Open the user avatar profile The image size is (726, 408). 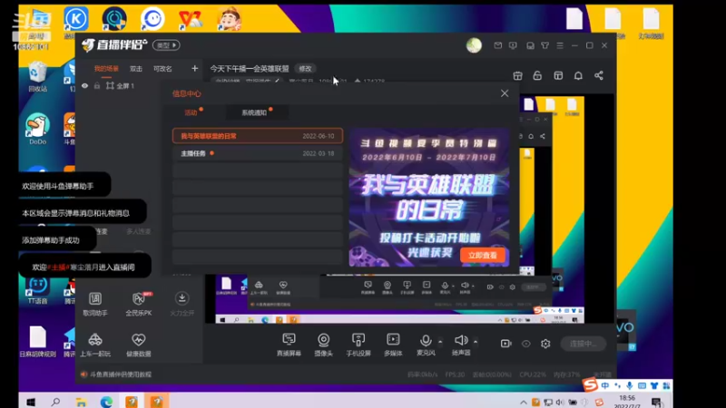(474, 45)
